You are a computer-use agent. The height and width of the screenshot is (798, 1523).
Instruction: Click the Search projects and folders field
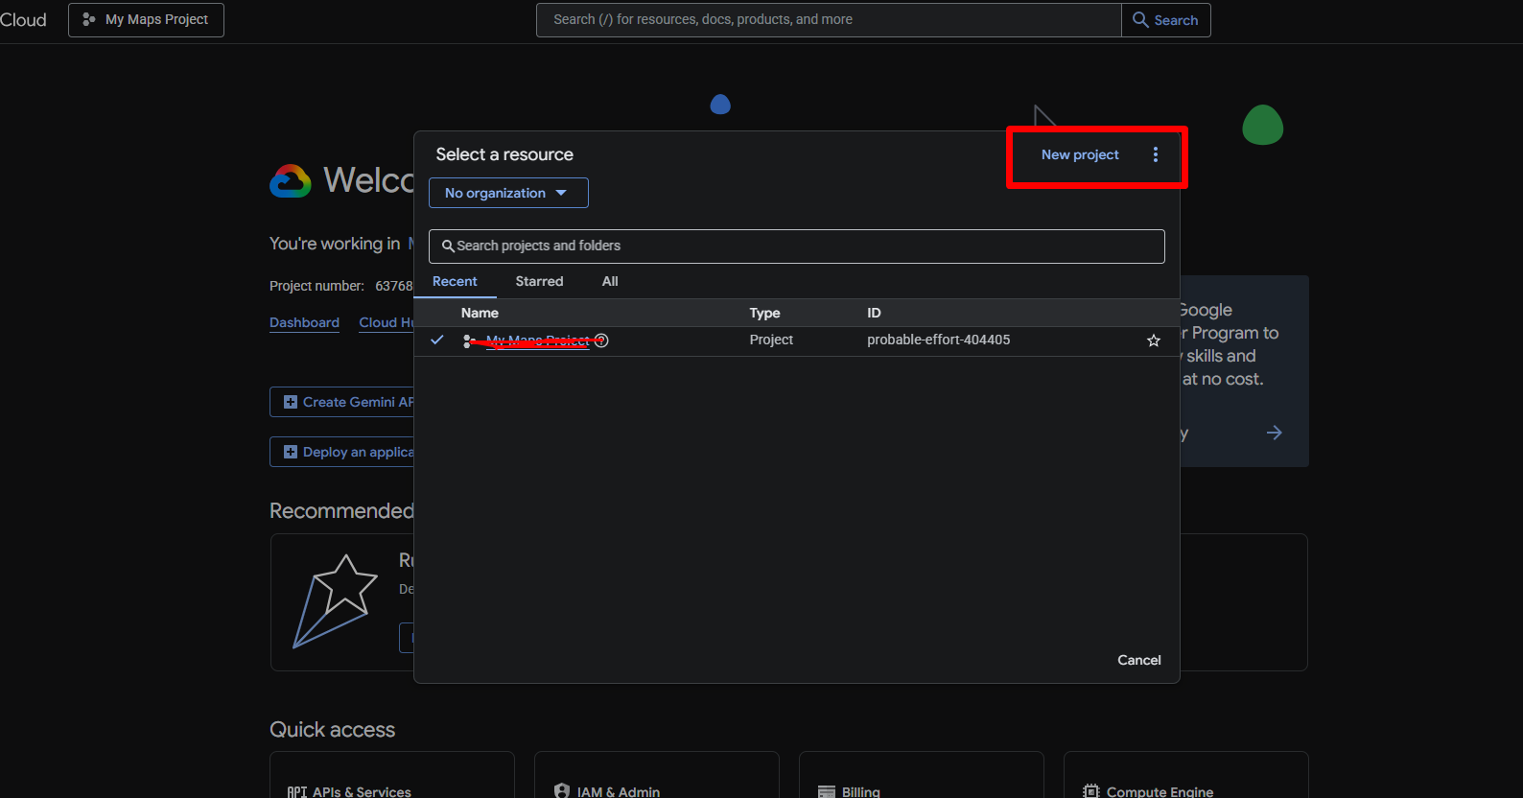(797, 246)
